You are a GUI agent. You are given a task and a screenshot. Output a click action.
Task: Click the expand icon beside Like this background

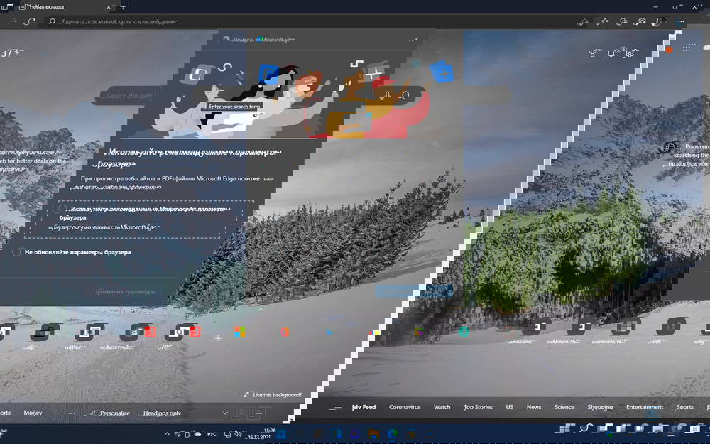(246, 394)
